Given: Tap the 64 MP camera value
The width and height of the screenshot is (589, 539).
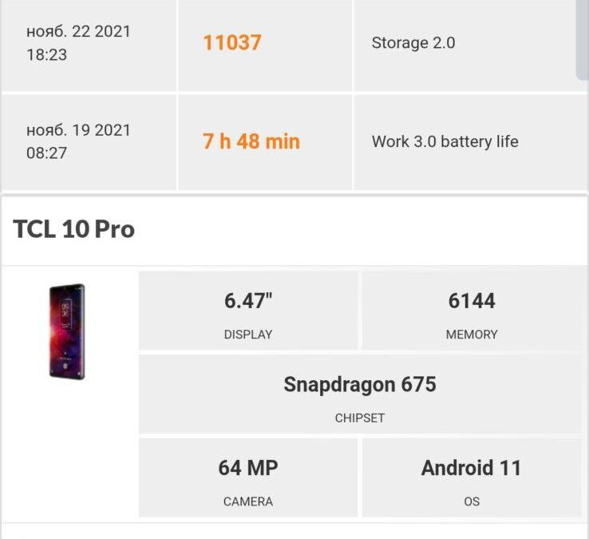Looking at the screenshot, I should (x=248, y=468).
